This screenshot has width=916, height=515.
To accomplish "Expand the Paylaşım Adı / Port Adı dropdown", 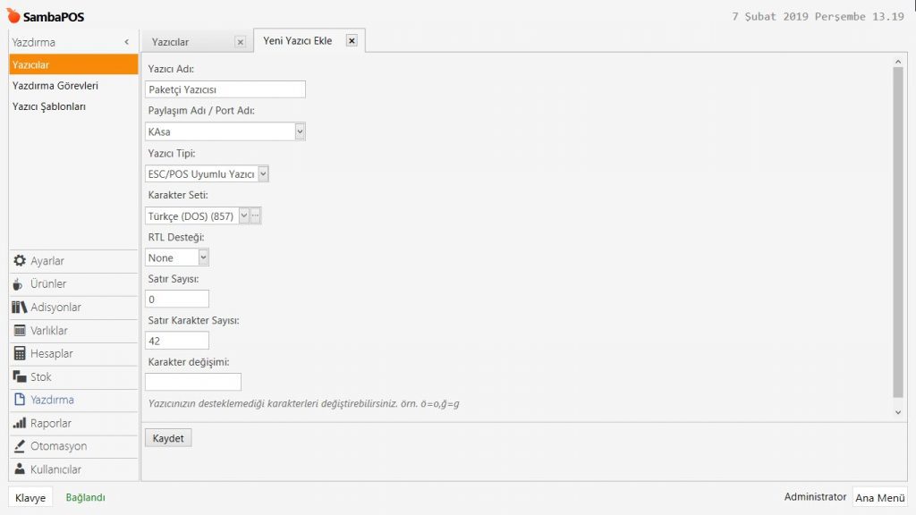I will (300, 131).
